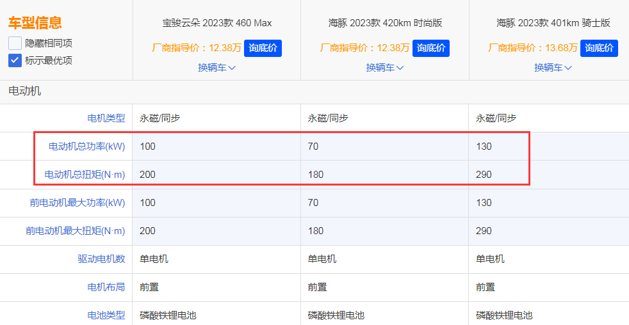The image size is (629, 325).
Task: Open 换辆车 dropdown under 海豚 401km 骑士版
Action: [x=553, y=68]
